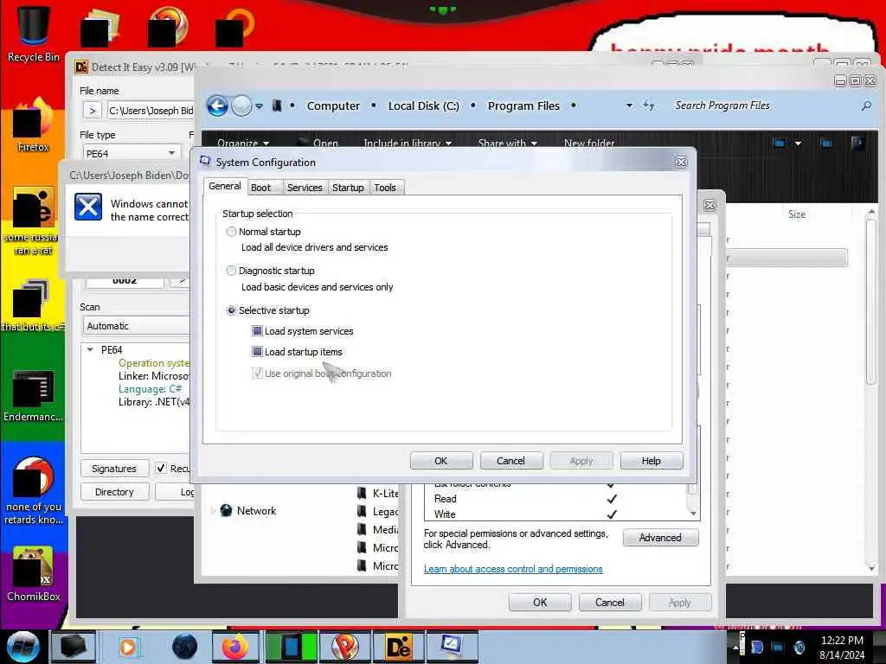Open Learn about access control link
The image size is (886, 664).
click(513, 569)
